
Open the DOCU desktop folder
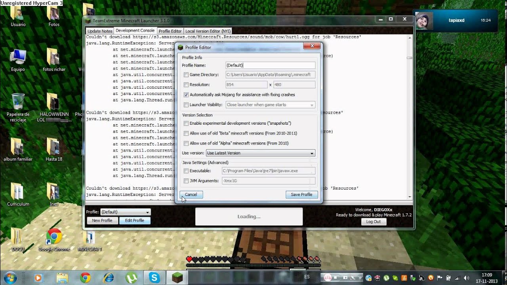pos(18,240)
